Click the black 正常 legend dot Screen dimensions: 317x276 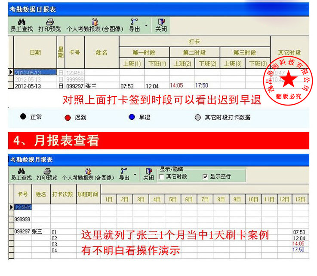23,116
